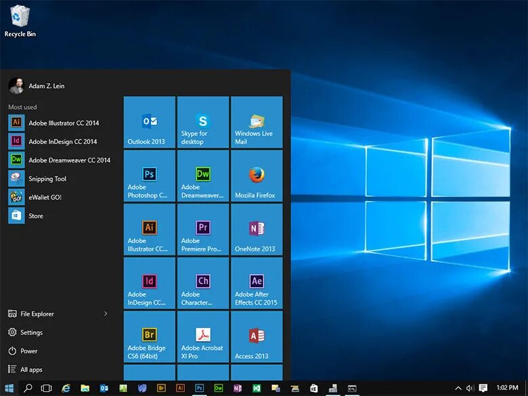Launch the Adobe Acrobat XI Pro tile
The height and width of the screenshot is (396, 528).
203,336
